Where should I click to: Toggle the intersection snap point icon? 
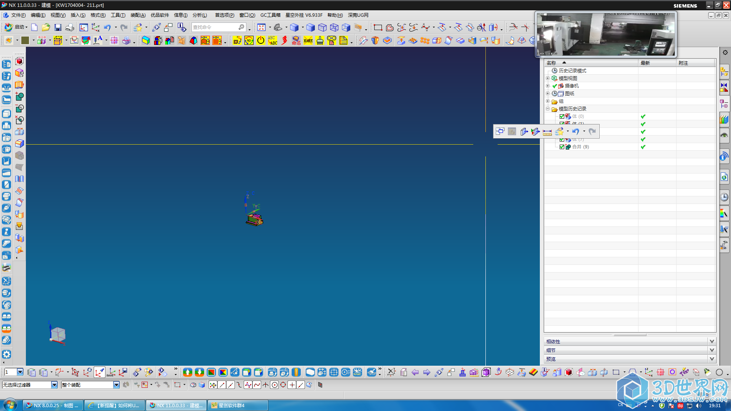click(265, 385)
